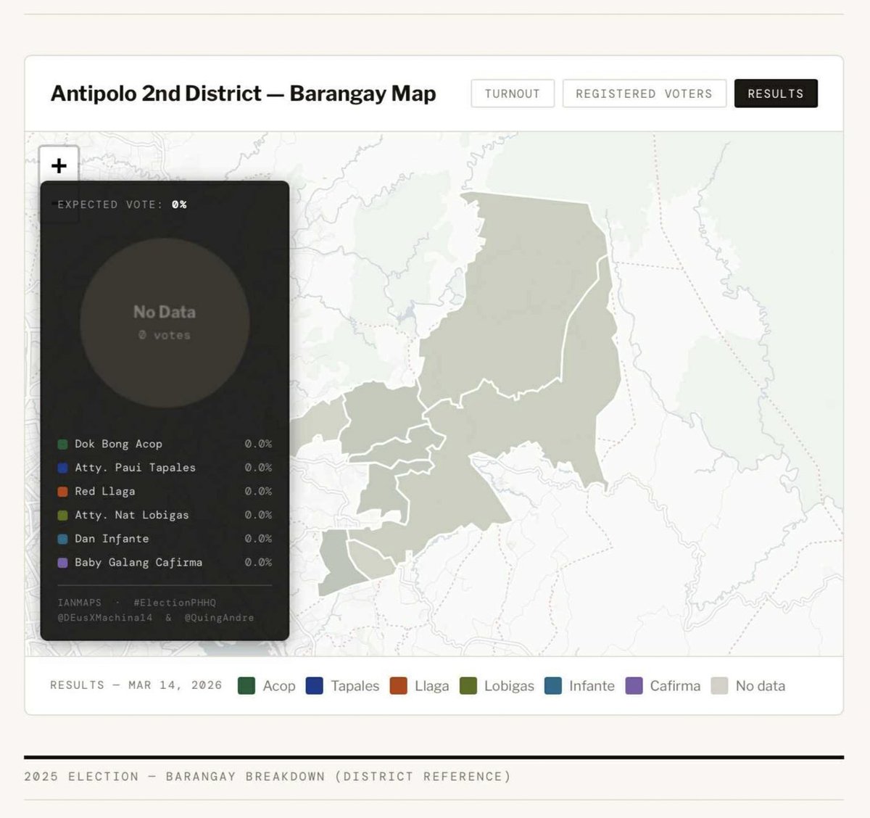Image resolution: width=870 pixels, height=818 pixels.
Task: Click the Acop legend label
Action: coord(279,686)
